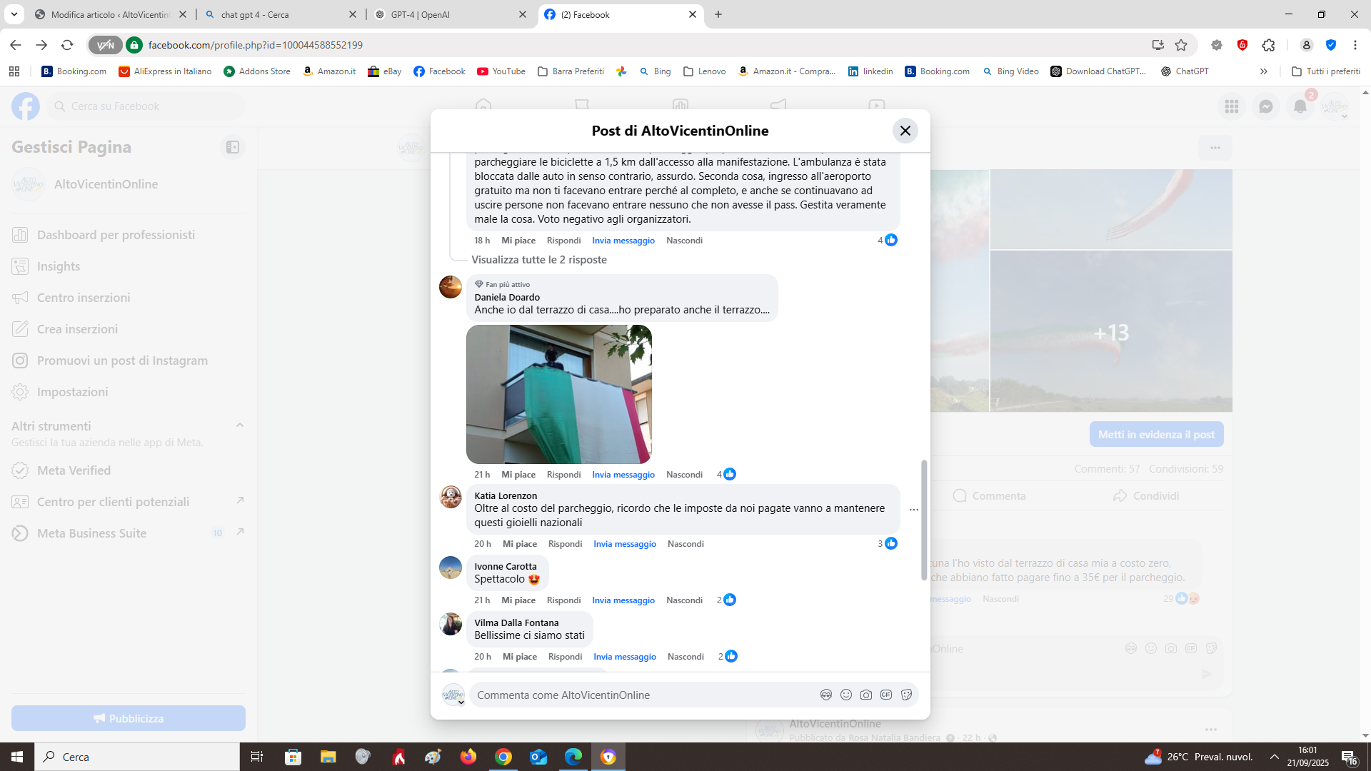Viewport: 1371px width, 771px height.
Task: Click Katia Lorenzon's avatar
Action: pos(451,496)
